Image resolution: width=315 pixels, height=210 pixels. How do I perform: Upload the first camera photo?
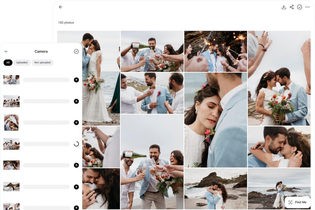[76, 80]
